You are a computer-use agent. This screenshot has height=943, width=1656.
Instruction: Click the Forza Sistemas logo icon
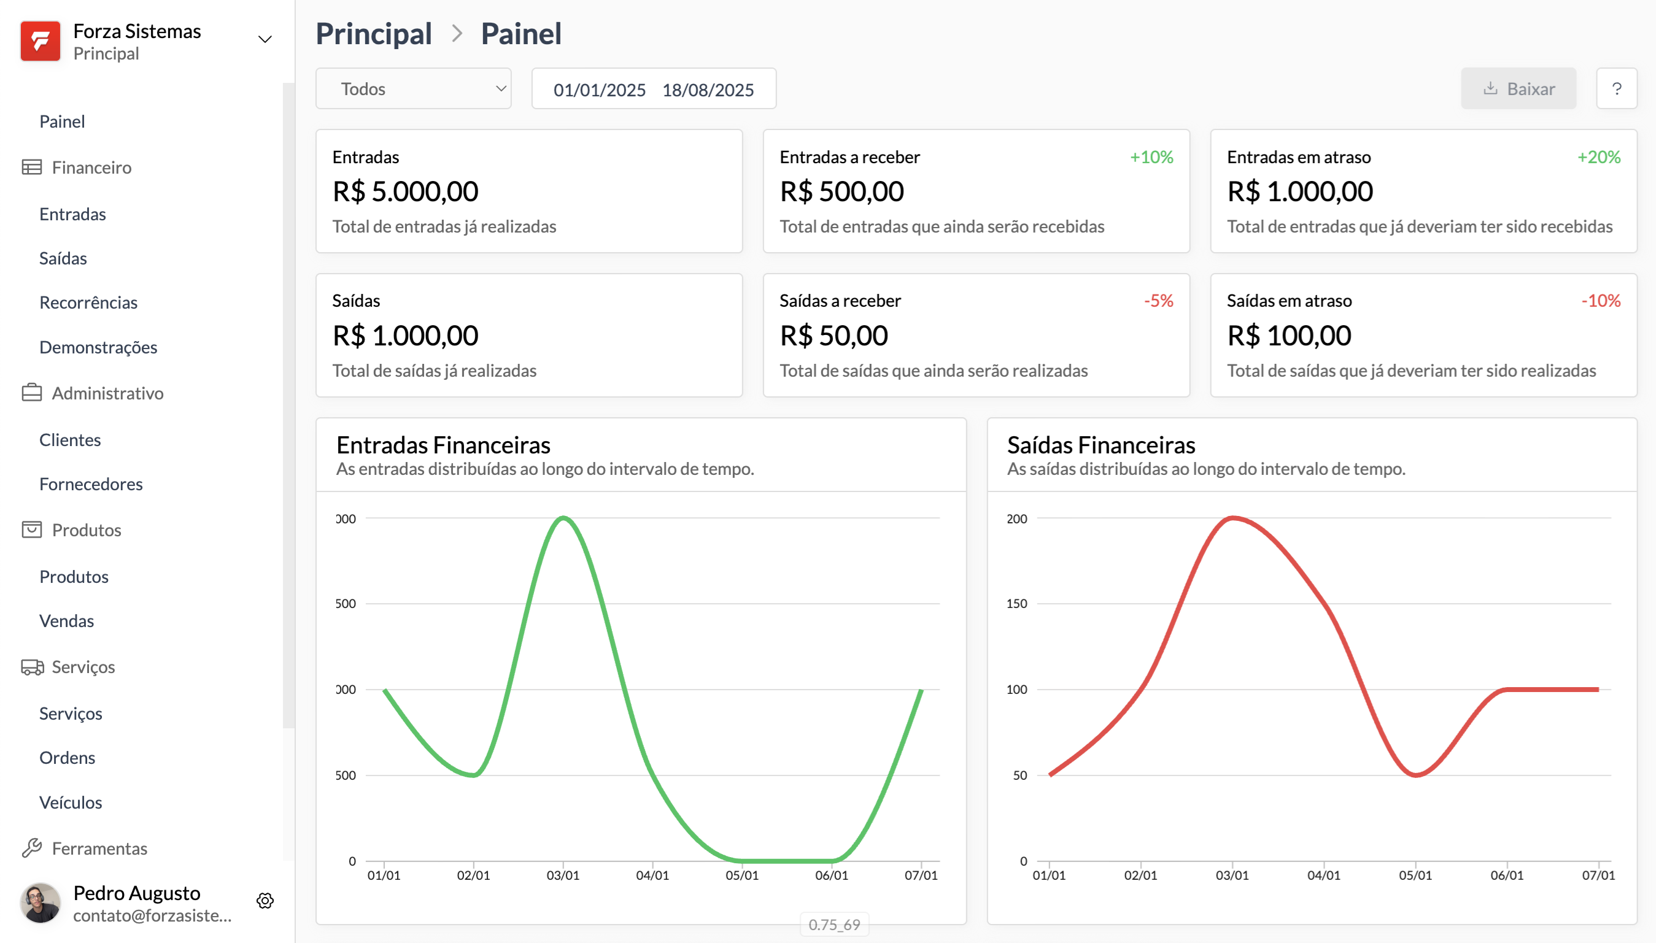39,40
